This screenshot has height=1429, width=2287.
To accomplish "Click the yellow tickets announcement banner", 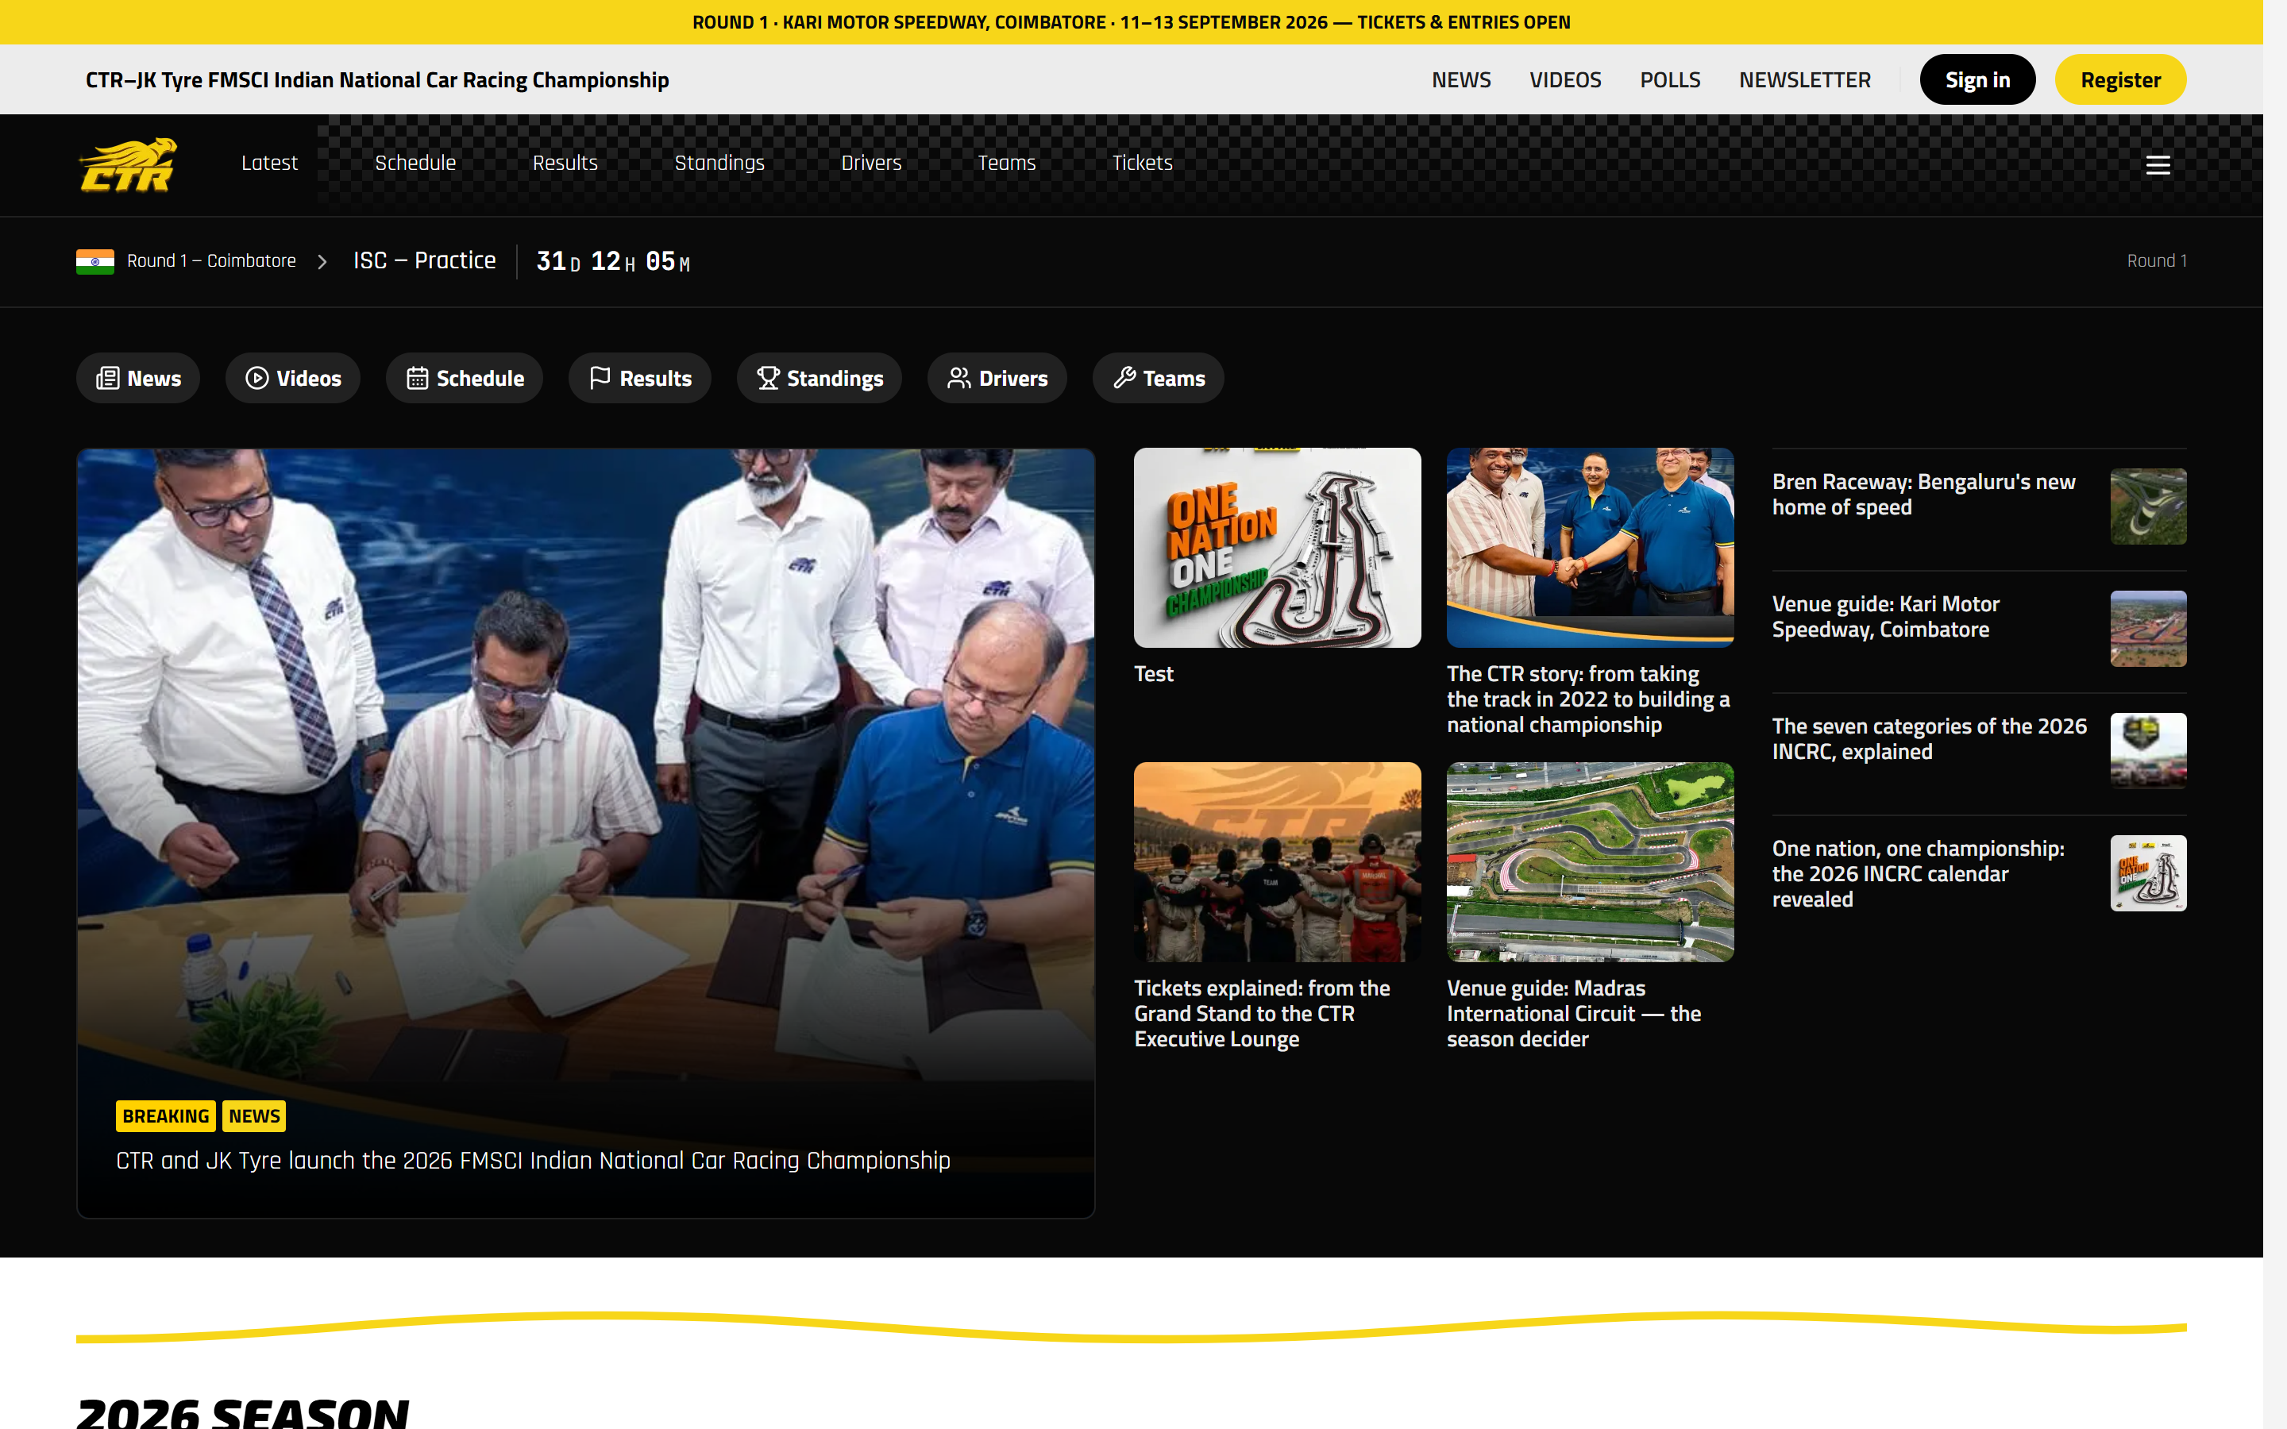I will click(1132, 21).
